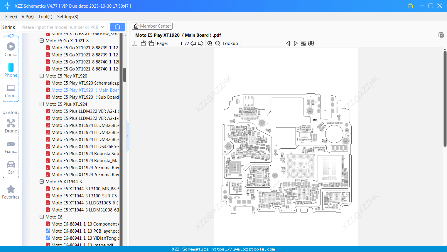
Task: Select the Moto E5 Play XT1920 Main Board tab
Action: [178, 35]
